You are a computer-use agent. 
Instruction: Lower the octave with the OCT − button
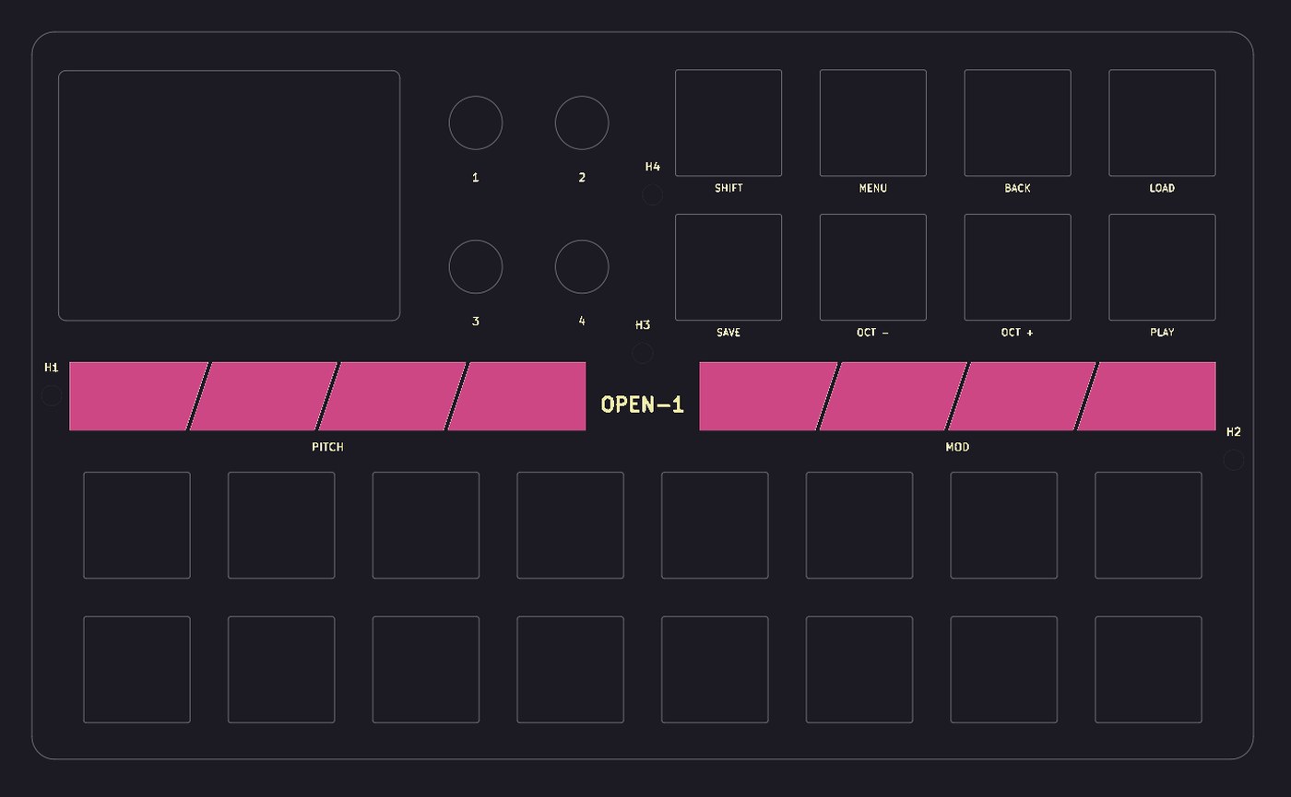pos(873,267)
